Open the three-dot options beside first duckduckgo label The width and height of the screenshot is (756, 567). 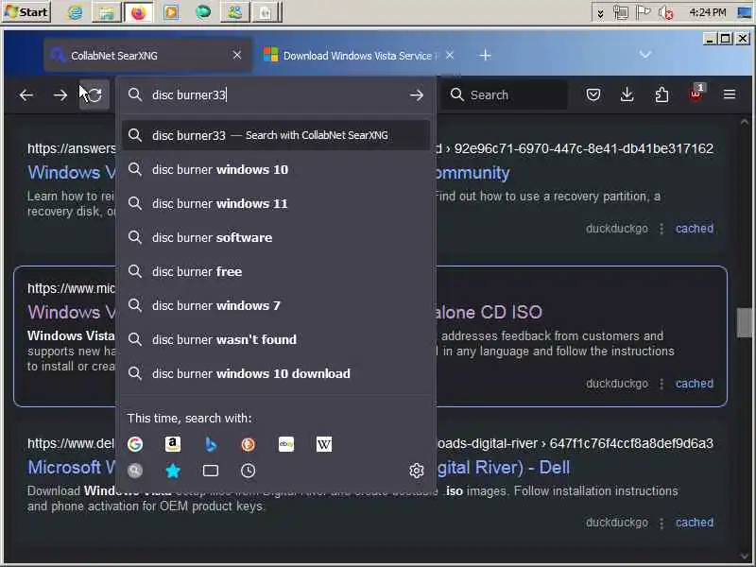click(x=661, y=229)
